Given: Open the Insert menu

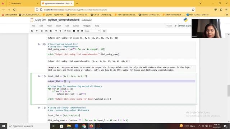Looking at the screenshot, I should [59, 26].
